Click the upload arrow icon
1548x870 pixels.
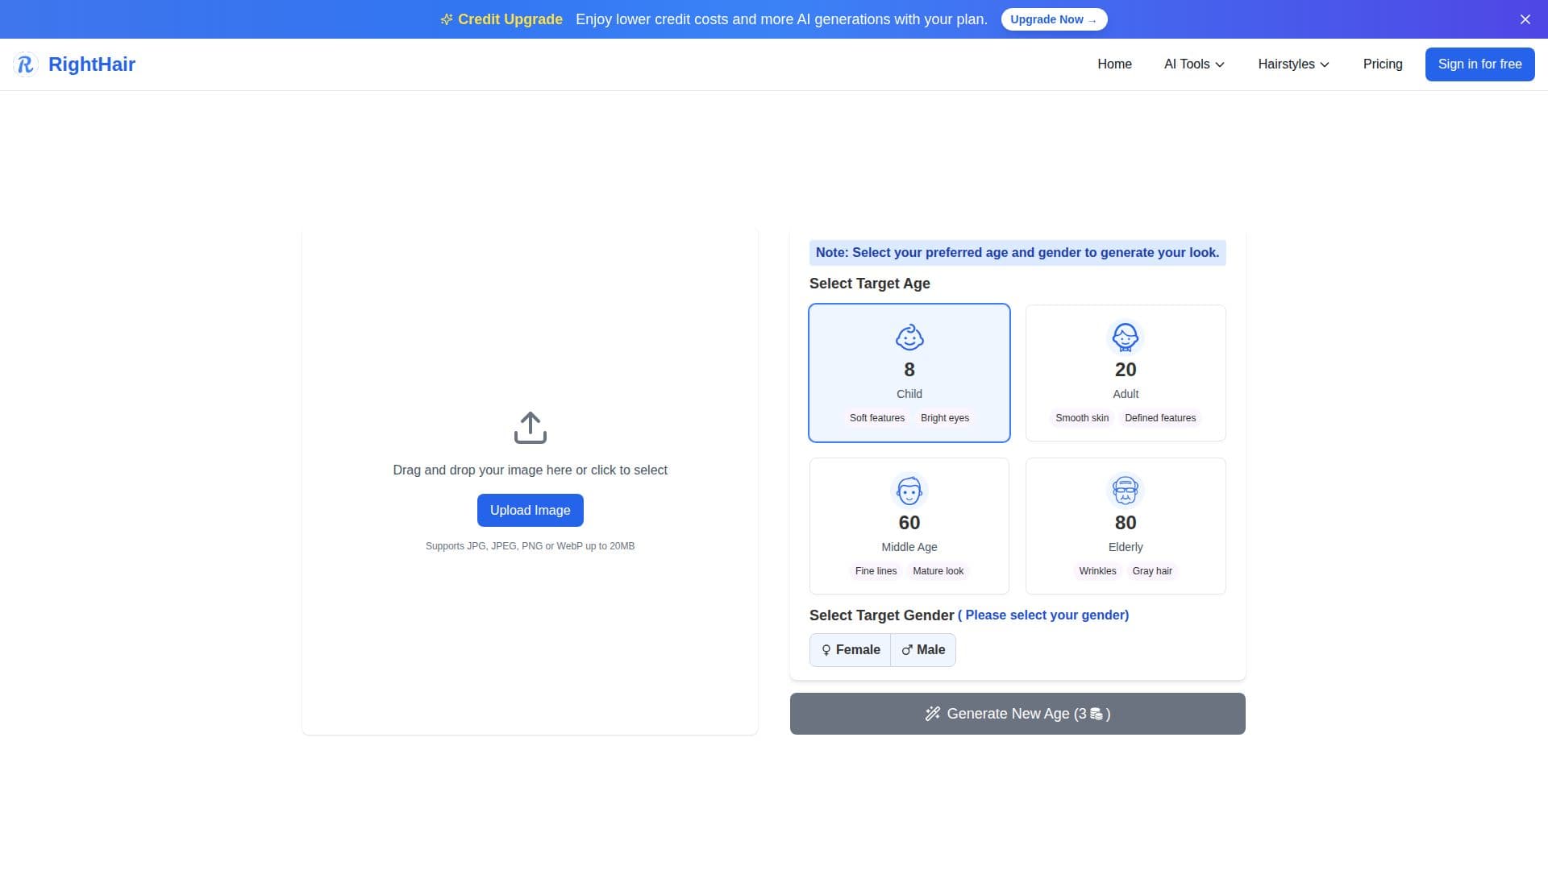pos(530,428)
